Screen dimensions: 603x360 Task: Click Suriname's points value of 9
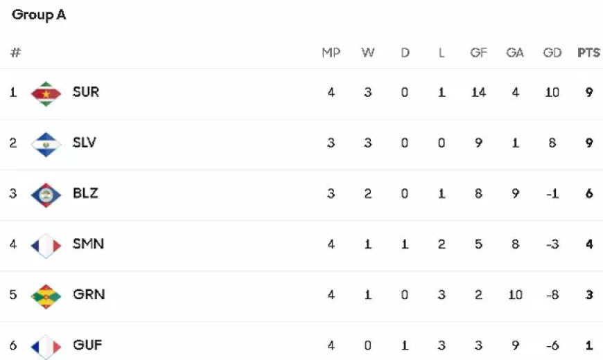coord(588,92)
